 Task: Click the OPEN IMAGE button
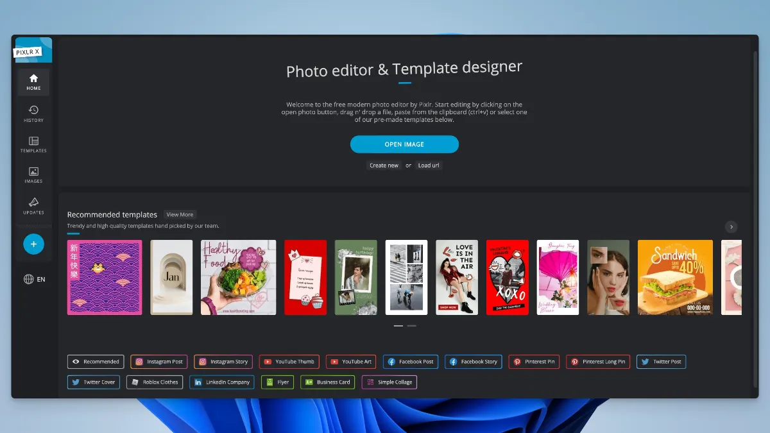click(x=404, y=144)
